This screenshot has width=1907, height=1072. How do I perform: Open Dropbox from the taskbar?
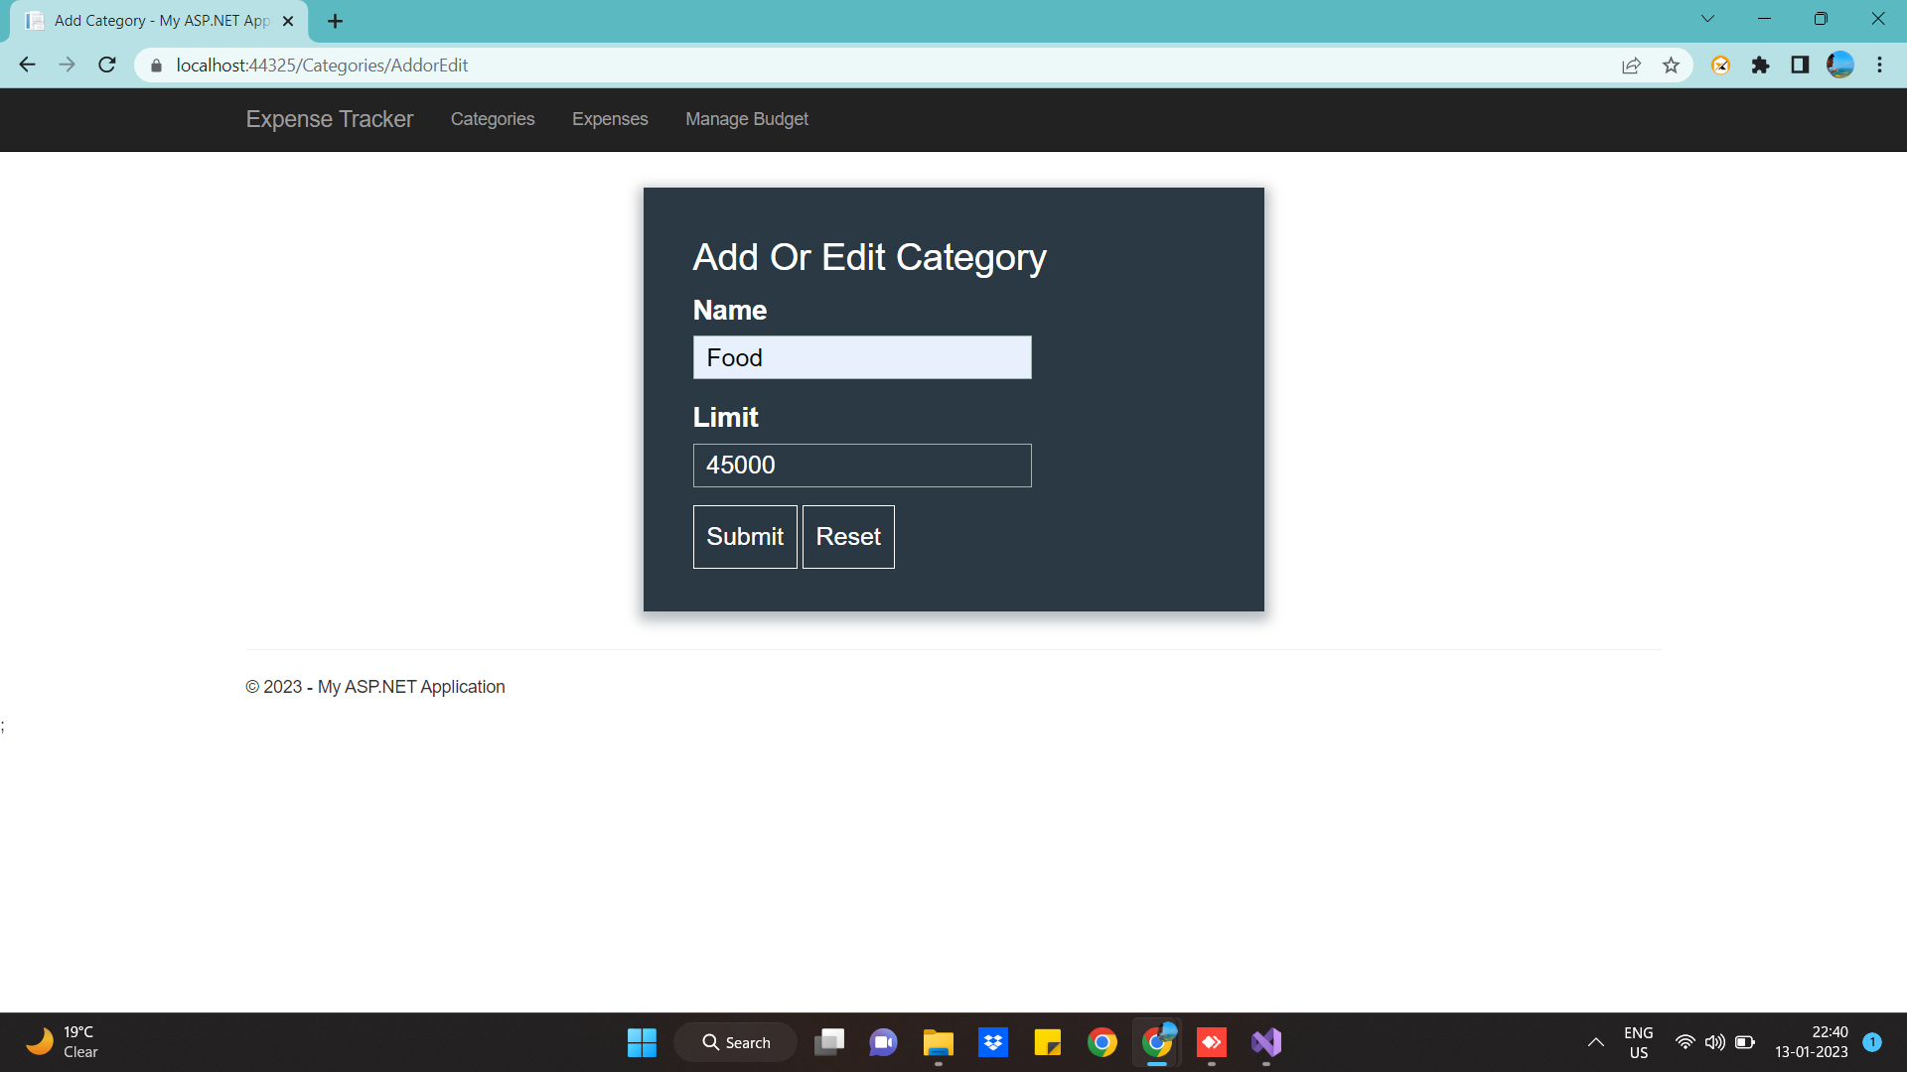(x=993, y=1042)
